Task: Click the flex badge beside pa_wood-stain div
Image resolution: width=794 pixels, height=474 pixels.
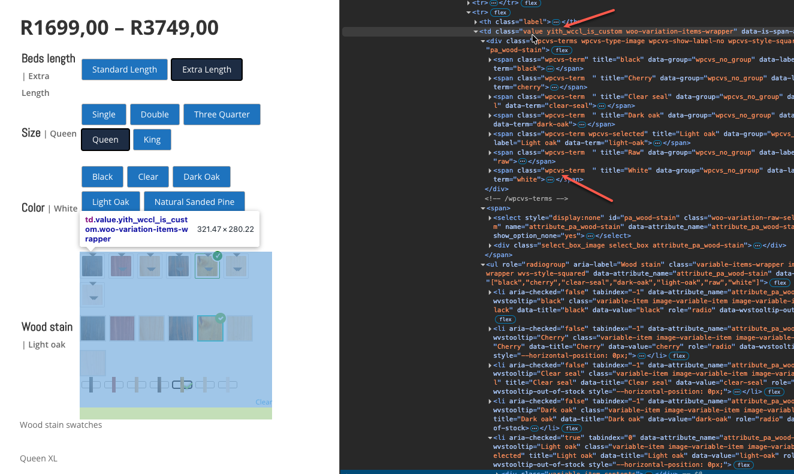Action: 561,50
